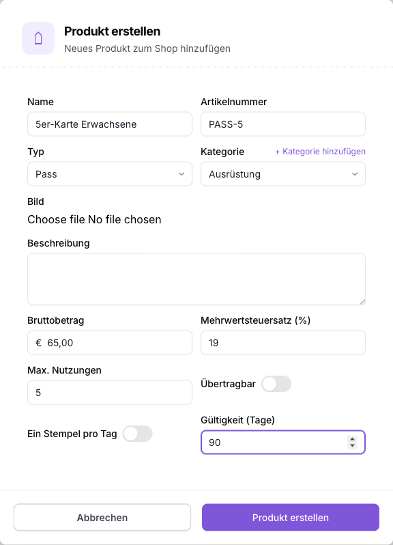
Task: Choose an image file for Bild
Action: click(x=56, y=220)
